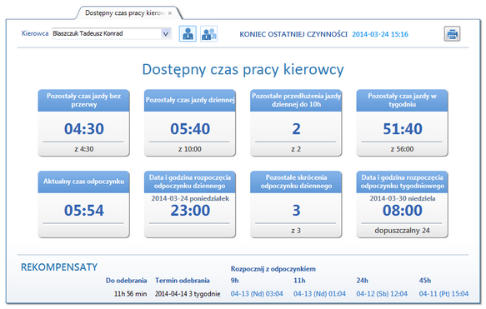Click the Kierowca label
486x309 pixels.
point(35,33)
